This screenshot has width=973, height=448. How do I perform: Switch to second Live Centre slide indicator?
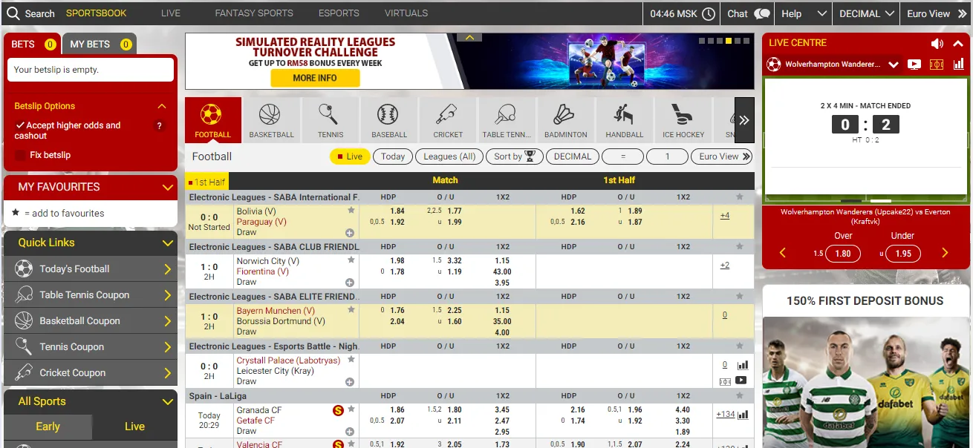881,200
